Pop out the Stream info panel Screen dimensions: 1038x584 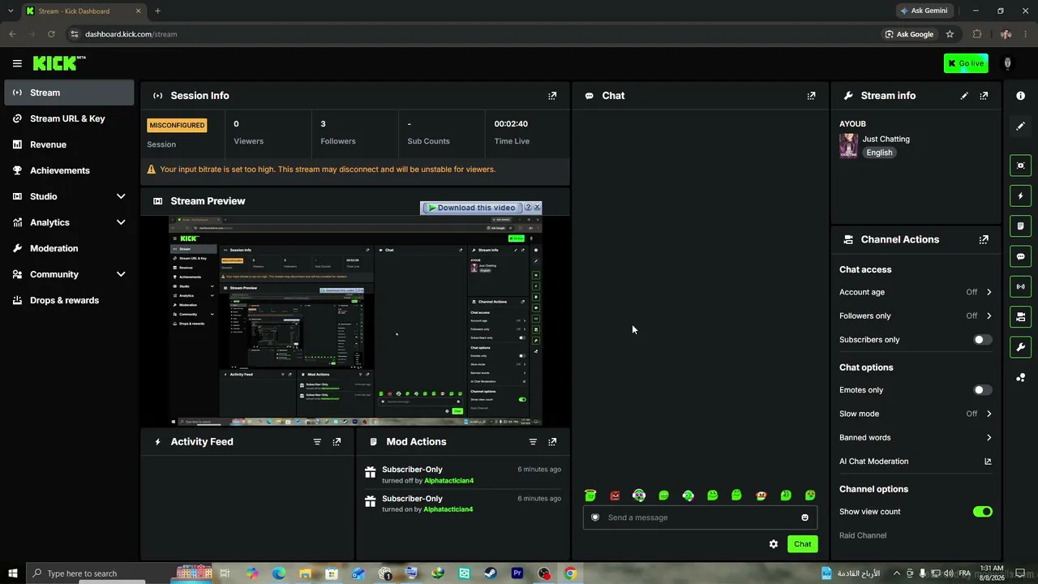pos(984,96)
